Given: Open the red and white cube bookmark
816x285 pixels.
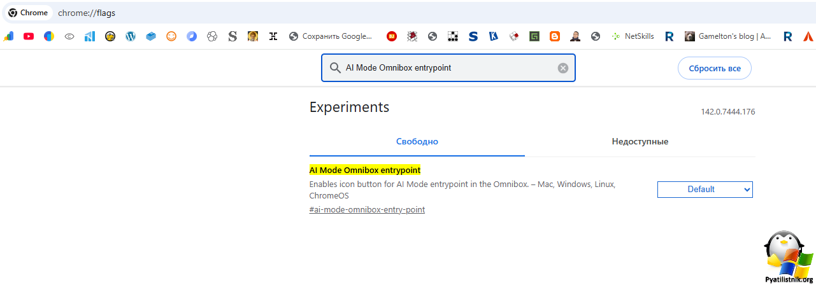Looking at the screenshot, I should point(514,36).
